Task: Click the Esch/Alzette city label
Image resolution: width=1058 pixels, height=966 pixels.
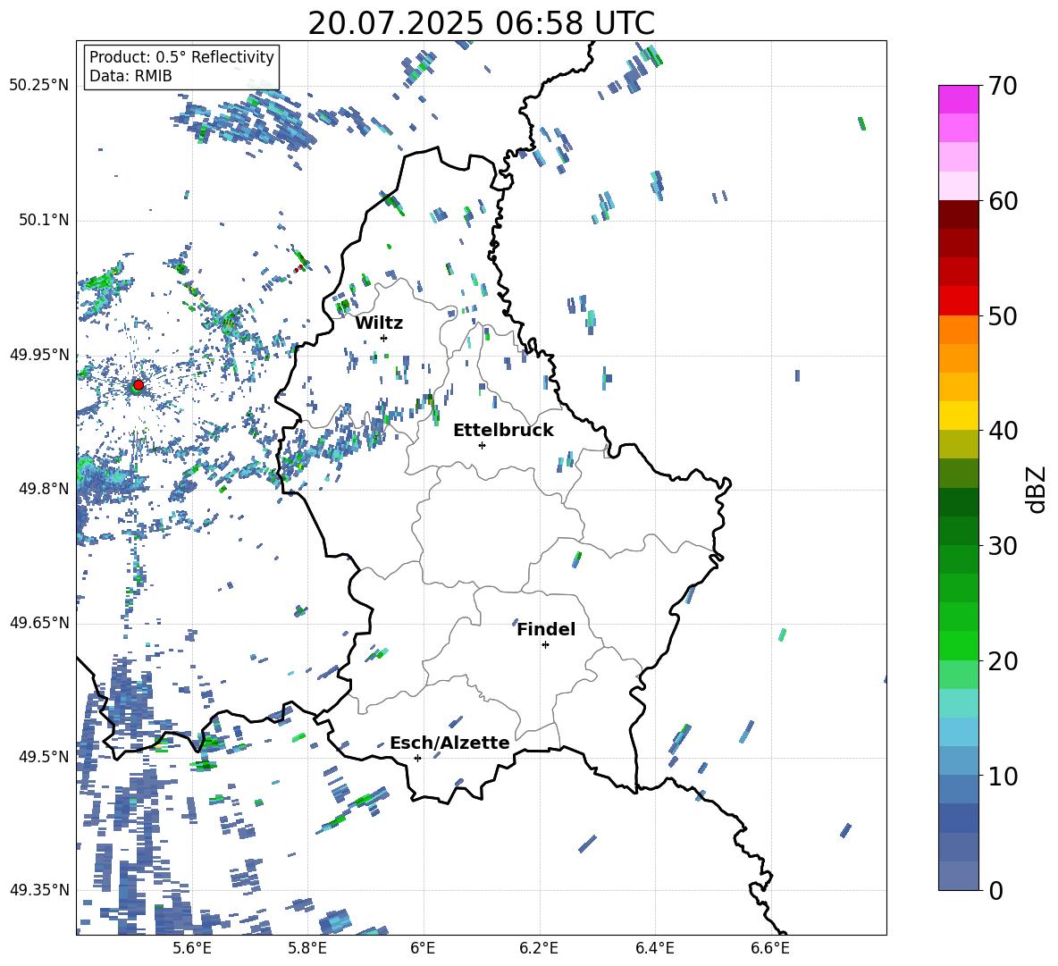Action: [449, 743]
